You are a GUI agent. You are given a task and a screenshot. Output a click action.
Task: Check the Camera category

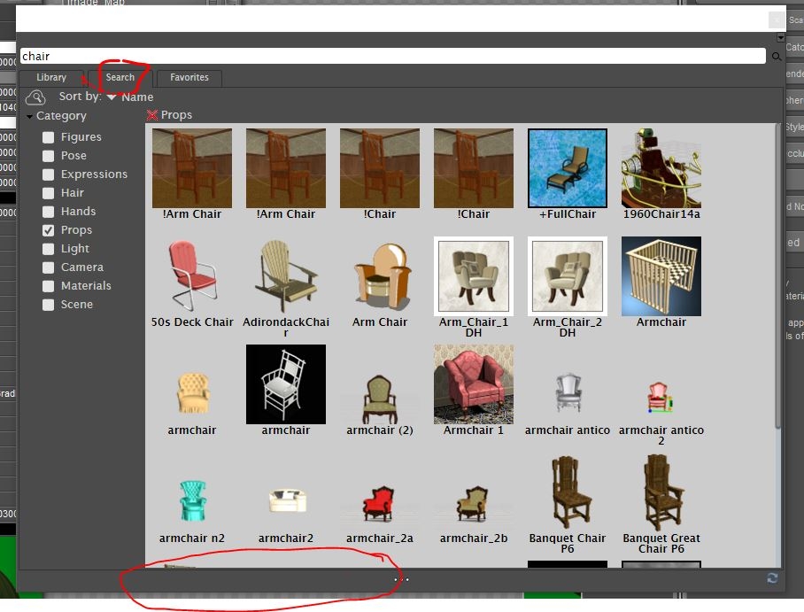point(48,267)
